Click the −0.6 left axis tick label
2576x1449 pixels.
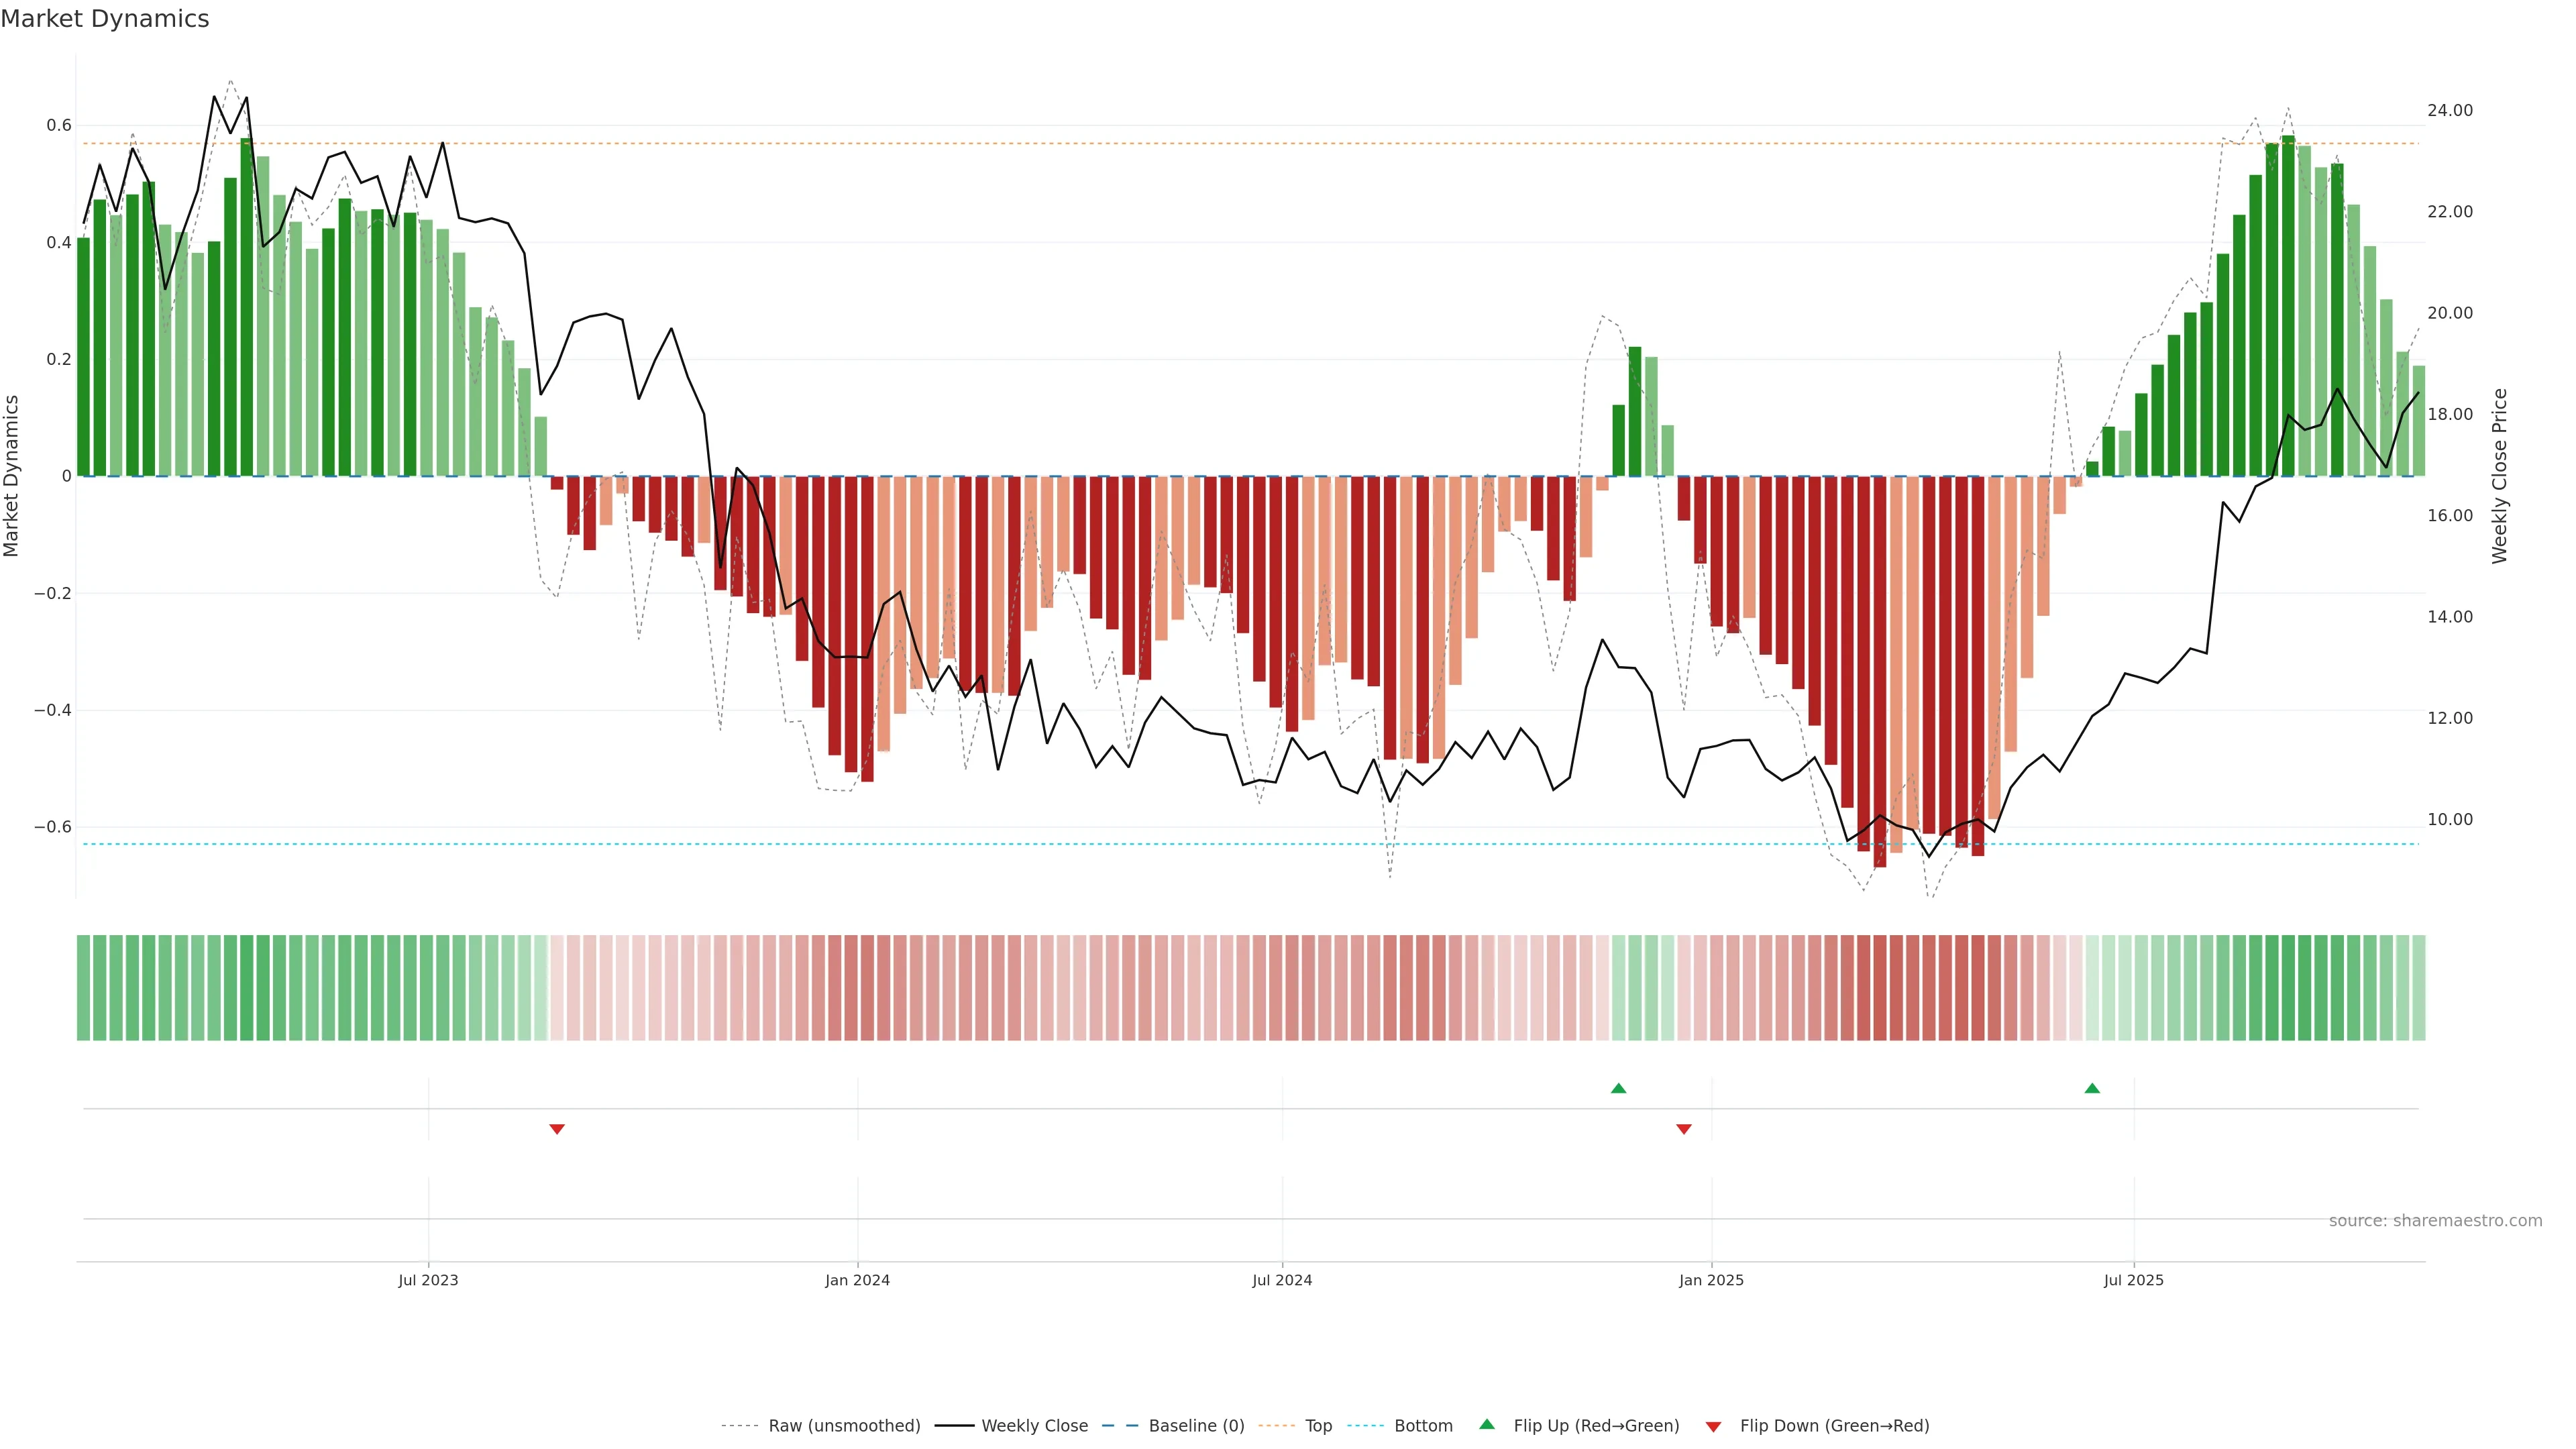(x=53, y=827)
